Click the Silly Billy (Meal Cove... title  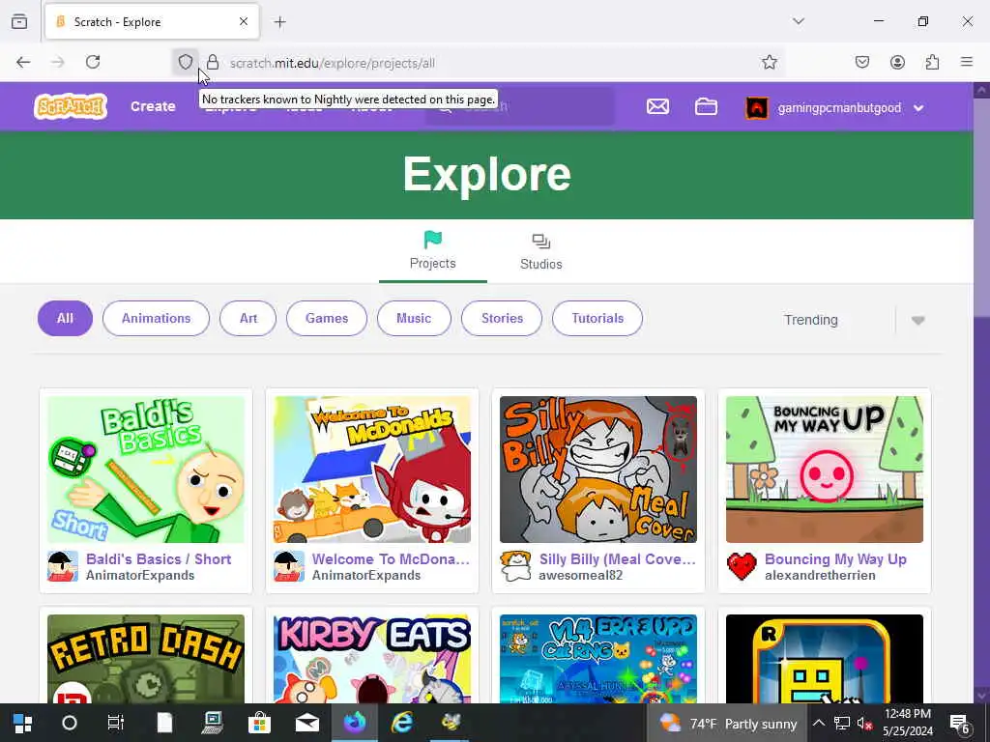(617, 559)
